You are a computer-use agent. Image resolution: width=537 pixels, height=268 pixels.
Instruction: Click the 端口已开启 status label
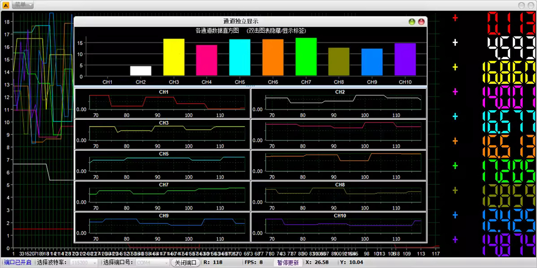coord(17,263)
